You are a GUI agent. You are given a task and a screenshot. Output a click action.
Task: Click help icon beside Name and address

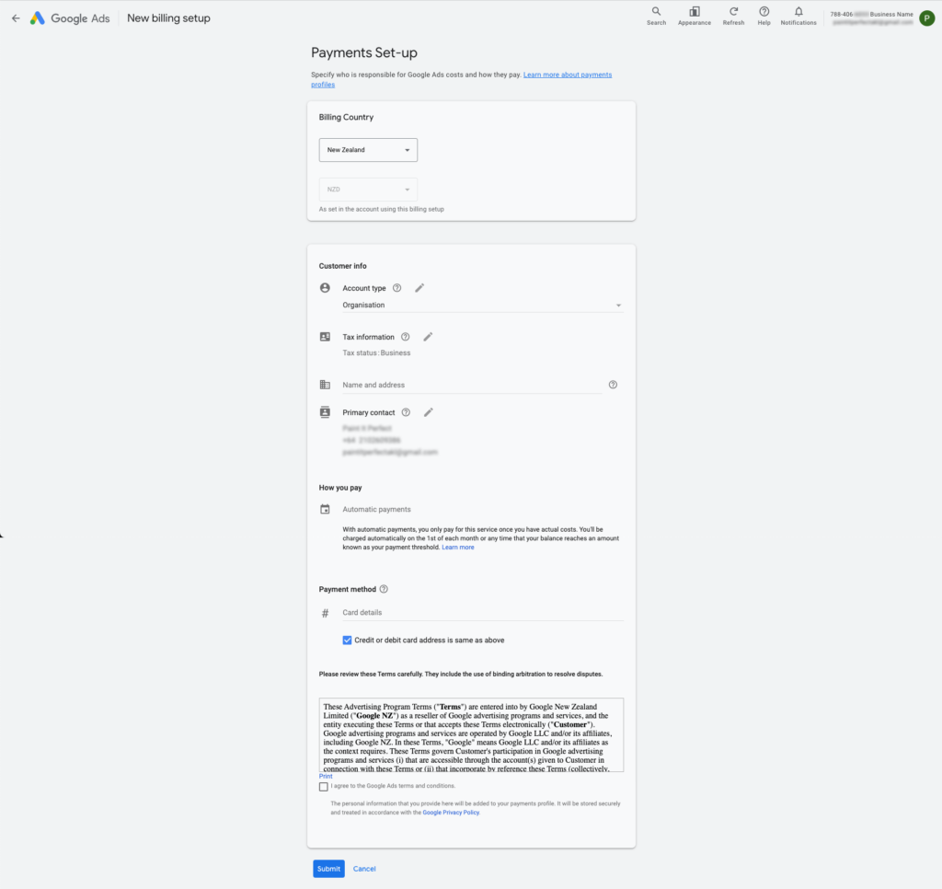click(x=613, y=385)
